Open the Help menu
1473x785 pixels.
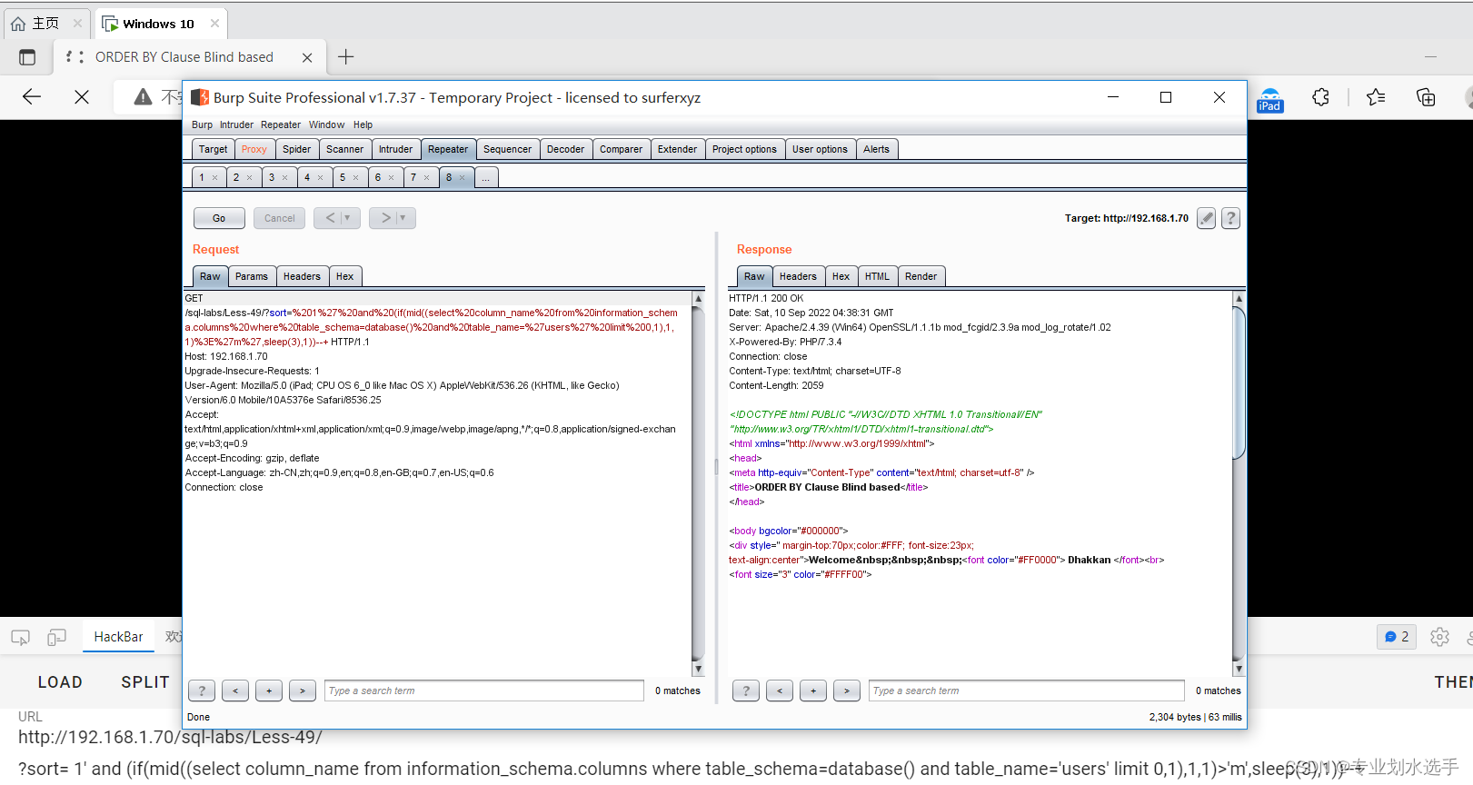pos(363,124)
